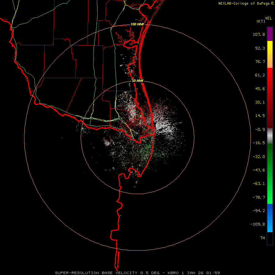Click the -0.9 velocity scale value
Viewport: 275px width, 275px height.
tap(260, 130)
